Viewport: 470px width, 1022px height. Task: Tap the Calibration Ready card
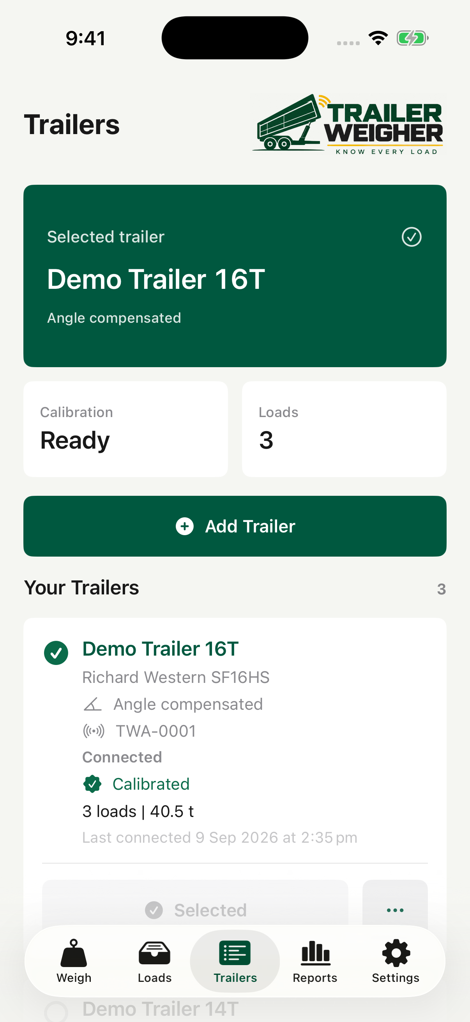point(126,429)
